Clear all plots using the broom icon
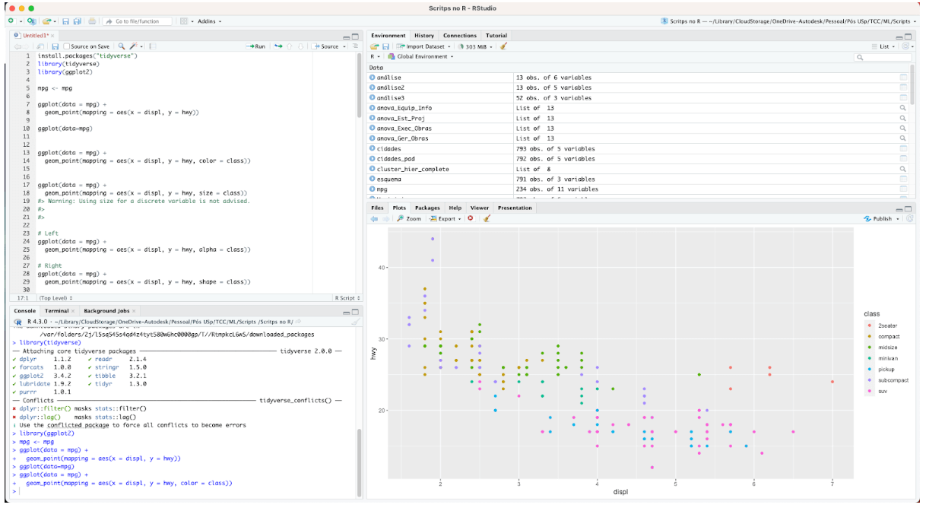Image resolution: width=926 pixels, height=511 pixels. pos(486,218)
